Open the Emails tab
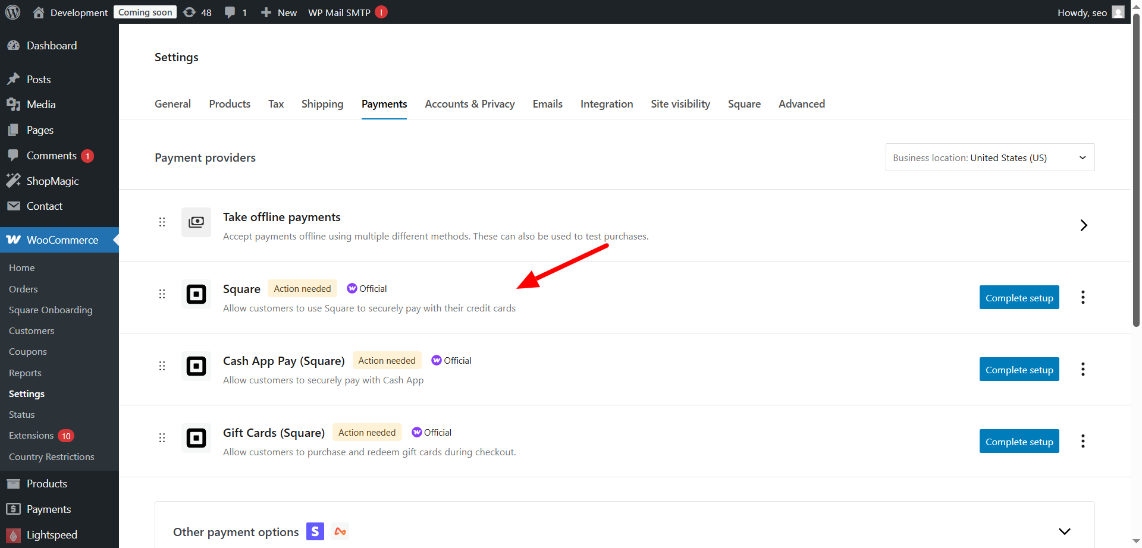The width and height of the screenshot is (1142, 548). pos(548,104)
